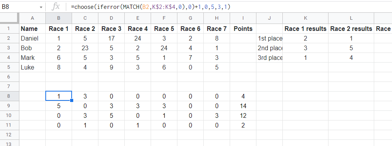Select the cell containing 'Bob'

point(32,48)
